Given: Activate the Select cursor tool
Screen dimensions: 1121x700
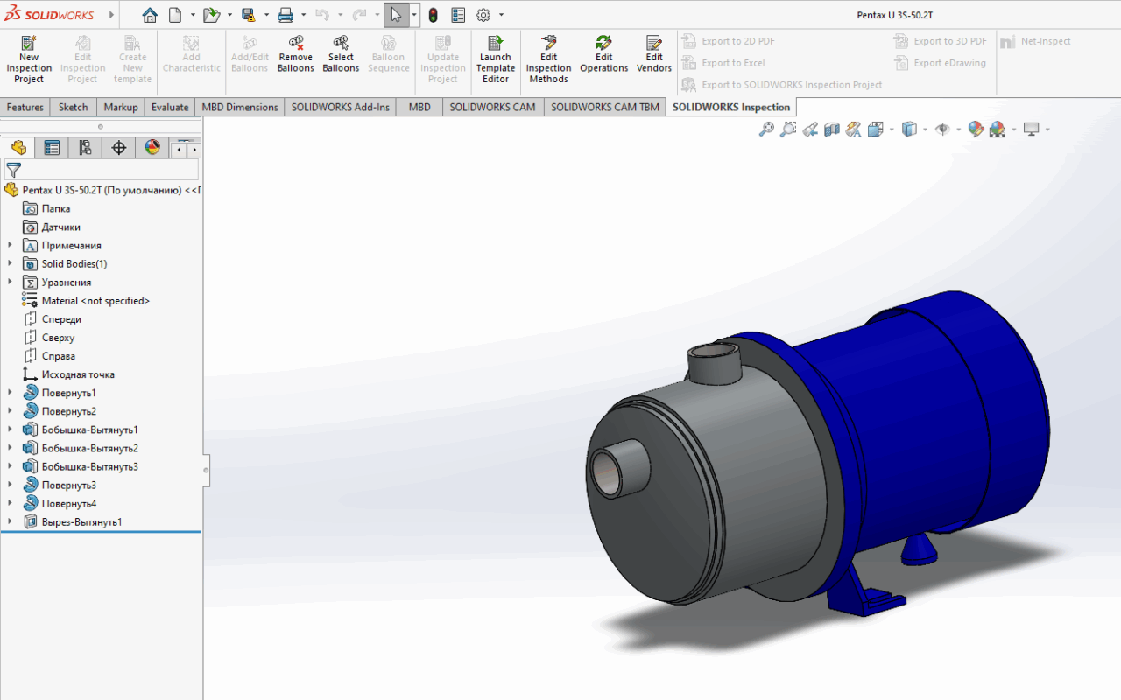Looking at the screenshot, I should coord(396,15).
